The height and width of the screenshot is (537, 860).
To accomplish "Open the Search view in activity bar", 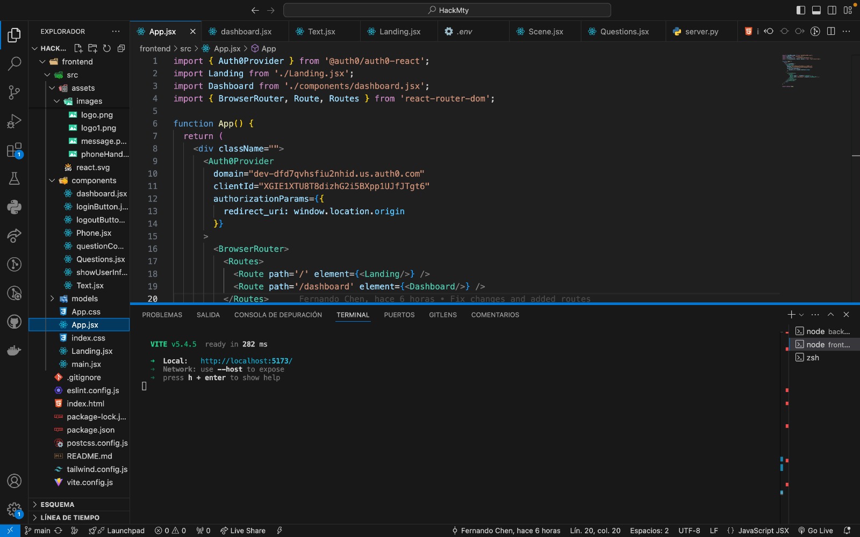I will [x=15, y=63].
